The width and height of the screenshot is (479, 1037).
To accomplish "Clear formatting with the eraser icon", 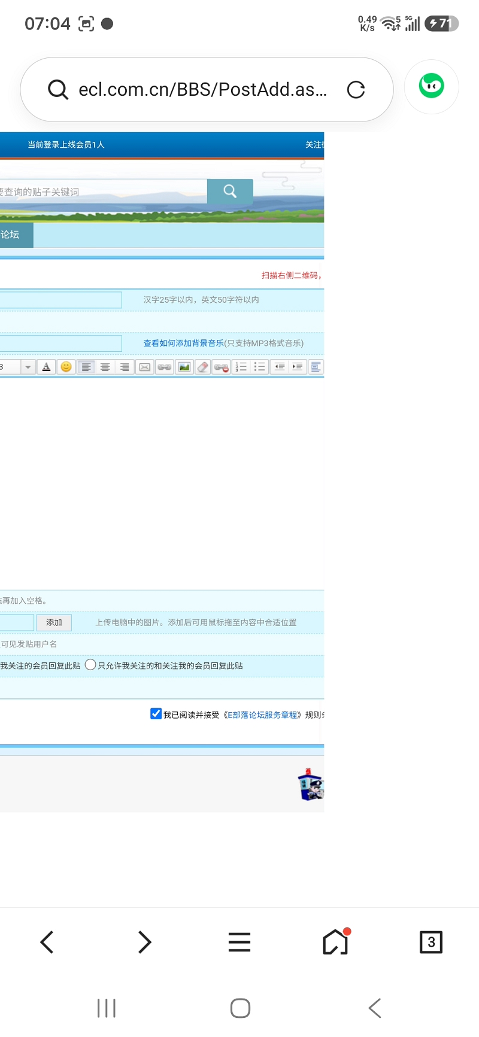I will (x=203, y=367).
